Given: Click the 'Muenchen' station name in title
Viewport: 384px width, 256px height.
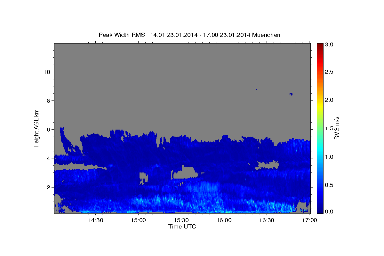Looking at the screenshot, I should click(266, 35).
